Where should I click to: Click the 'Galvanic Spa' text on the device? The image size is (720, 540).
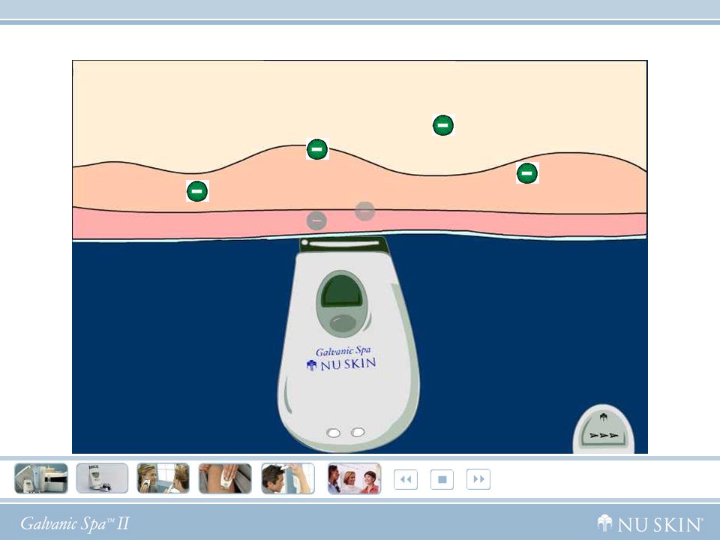tap(343, 351)
